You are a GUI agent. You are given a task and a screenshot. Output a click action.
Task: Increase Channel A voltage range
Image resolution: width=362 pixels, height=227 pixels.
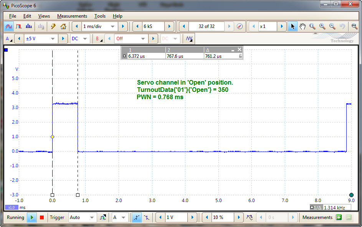click(63, 39)
